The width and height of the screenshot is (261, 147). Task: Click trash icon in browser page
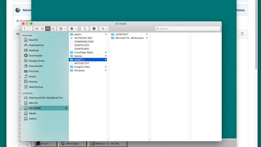click(242, 34)
